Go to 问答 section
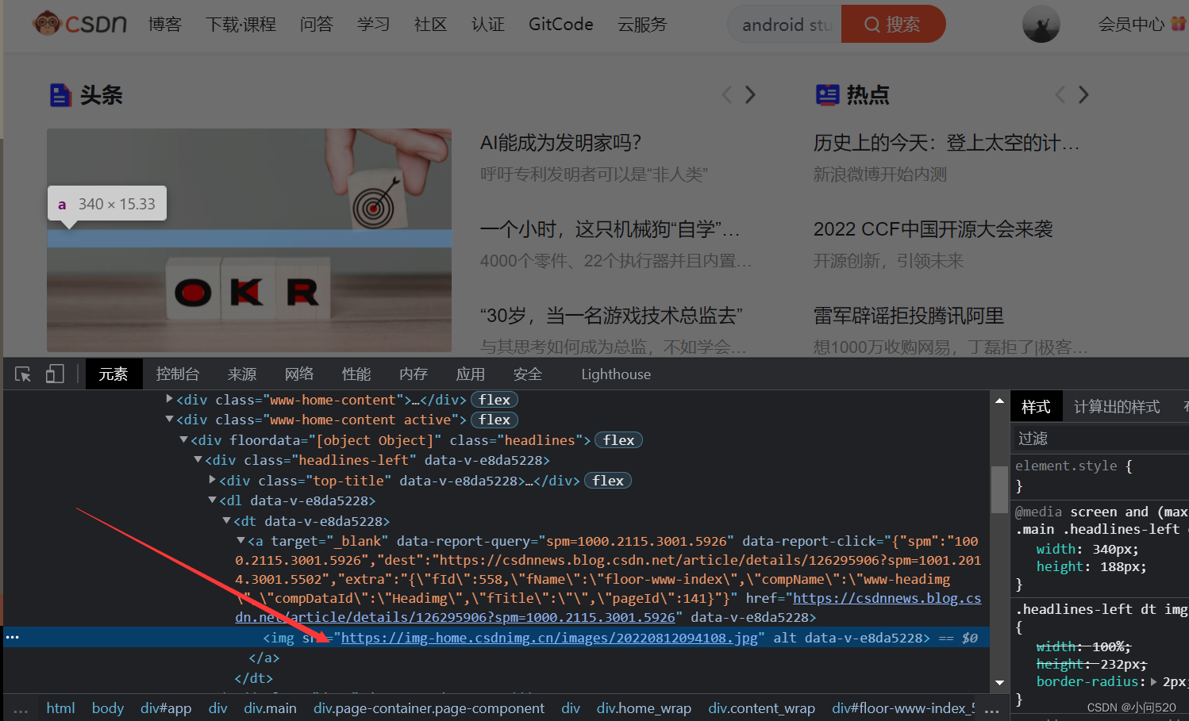The image size is (1189, 721). (317, 25)
